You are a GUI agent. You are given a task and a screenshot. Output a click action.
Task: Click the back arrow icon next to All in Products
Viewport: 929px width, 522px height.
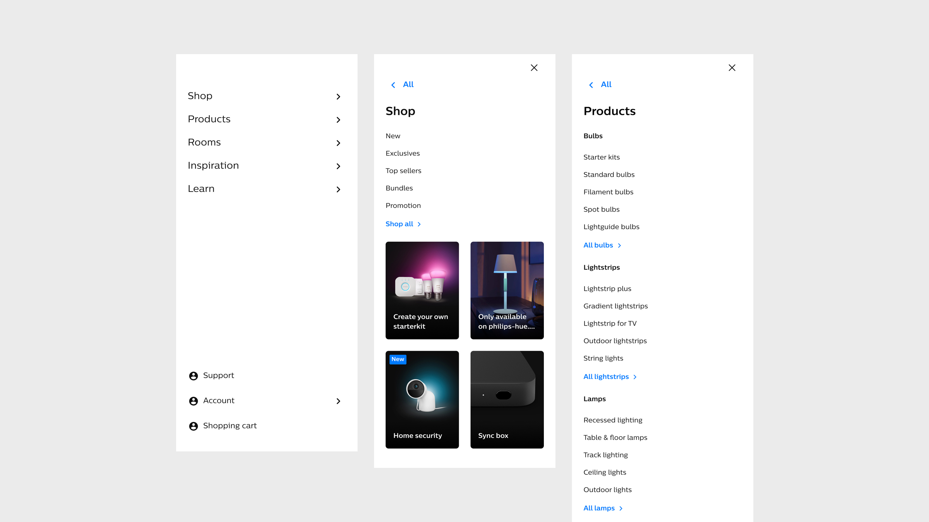[591, 85]
